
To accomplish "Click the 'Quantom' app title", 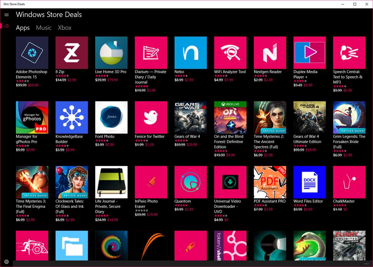I will 183,201.
